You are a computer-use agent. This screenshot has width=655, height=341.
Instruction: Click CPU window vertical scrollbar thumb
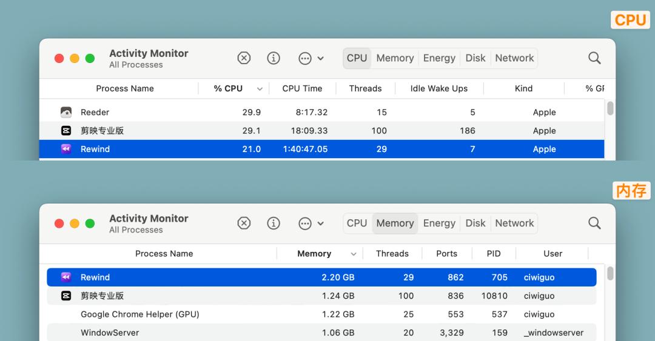[x=610, y=108]
